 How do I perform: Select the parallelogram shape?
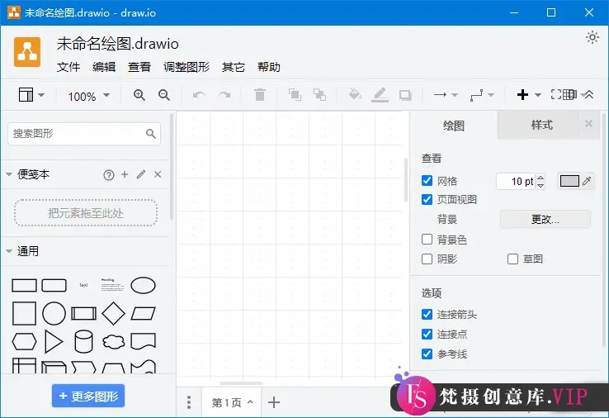click(144, 313)
